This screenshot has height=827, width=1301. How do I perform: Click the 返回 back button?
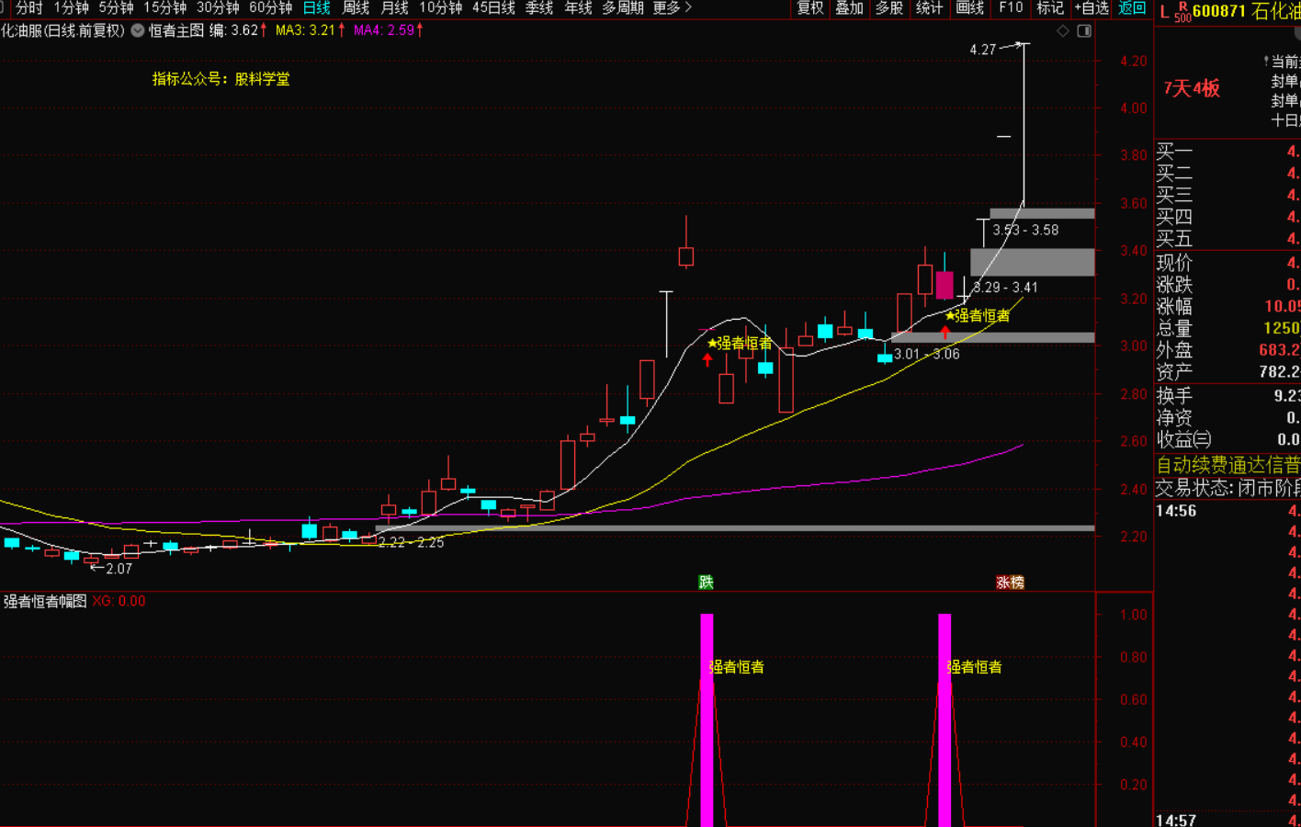click(x=1132, y=8)
